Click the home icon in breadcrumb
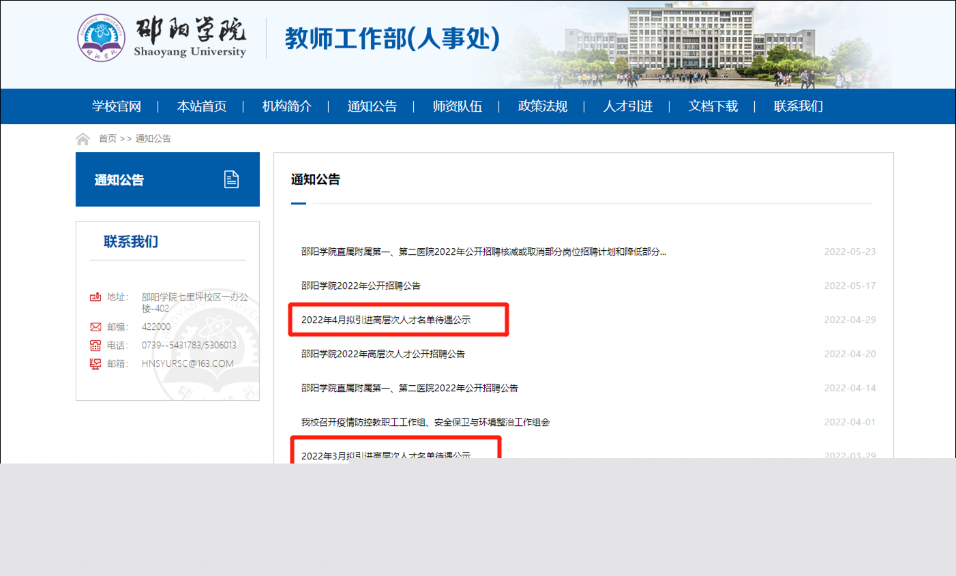 83,139
